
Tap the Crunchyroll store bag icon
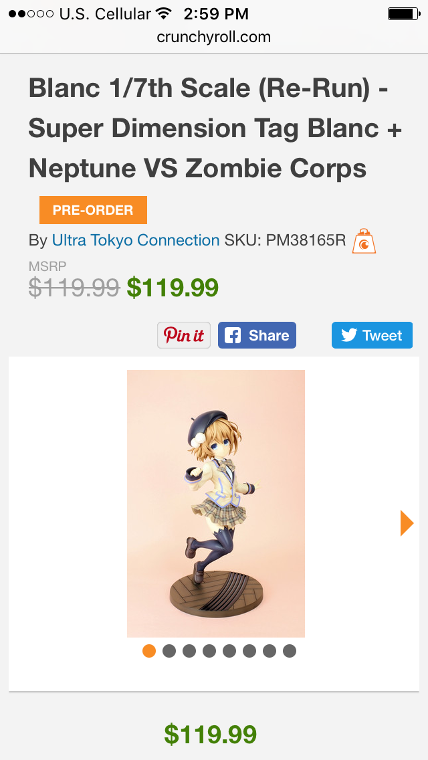(x=364, y=241)
